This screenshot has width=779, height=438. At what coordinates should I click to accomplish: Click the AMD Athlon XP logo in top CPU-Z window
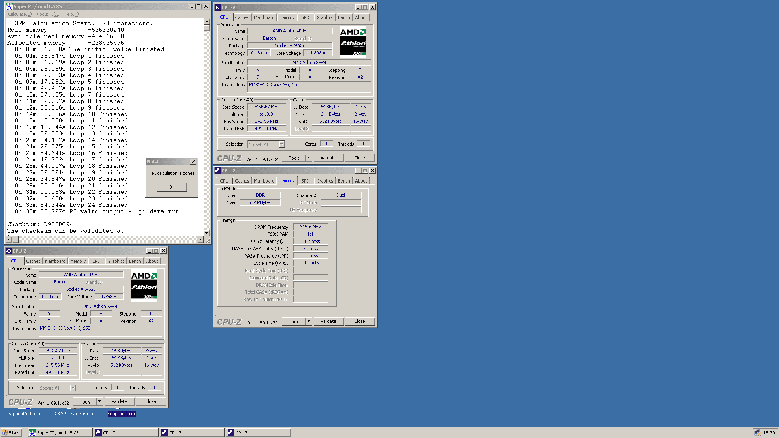coord(353,42)
